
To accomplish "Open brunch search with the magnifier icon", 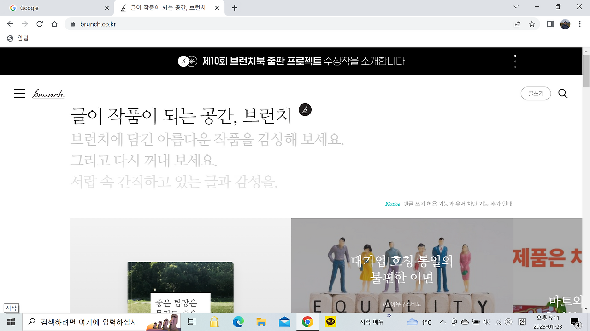I will (563, 93).
